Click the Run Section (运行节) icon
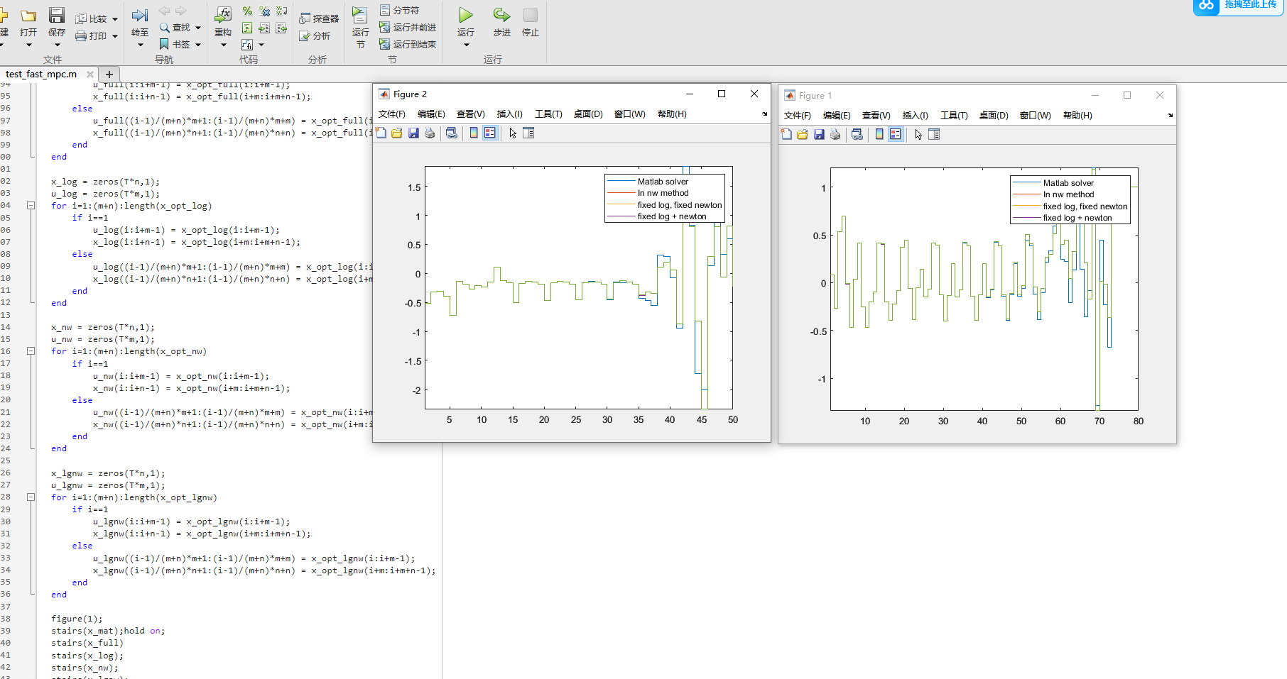This screenshot has width=1287, height=679. click(x=360, y=16)
